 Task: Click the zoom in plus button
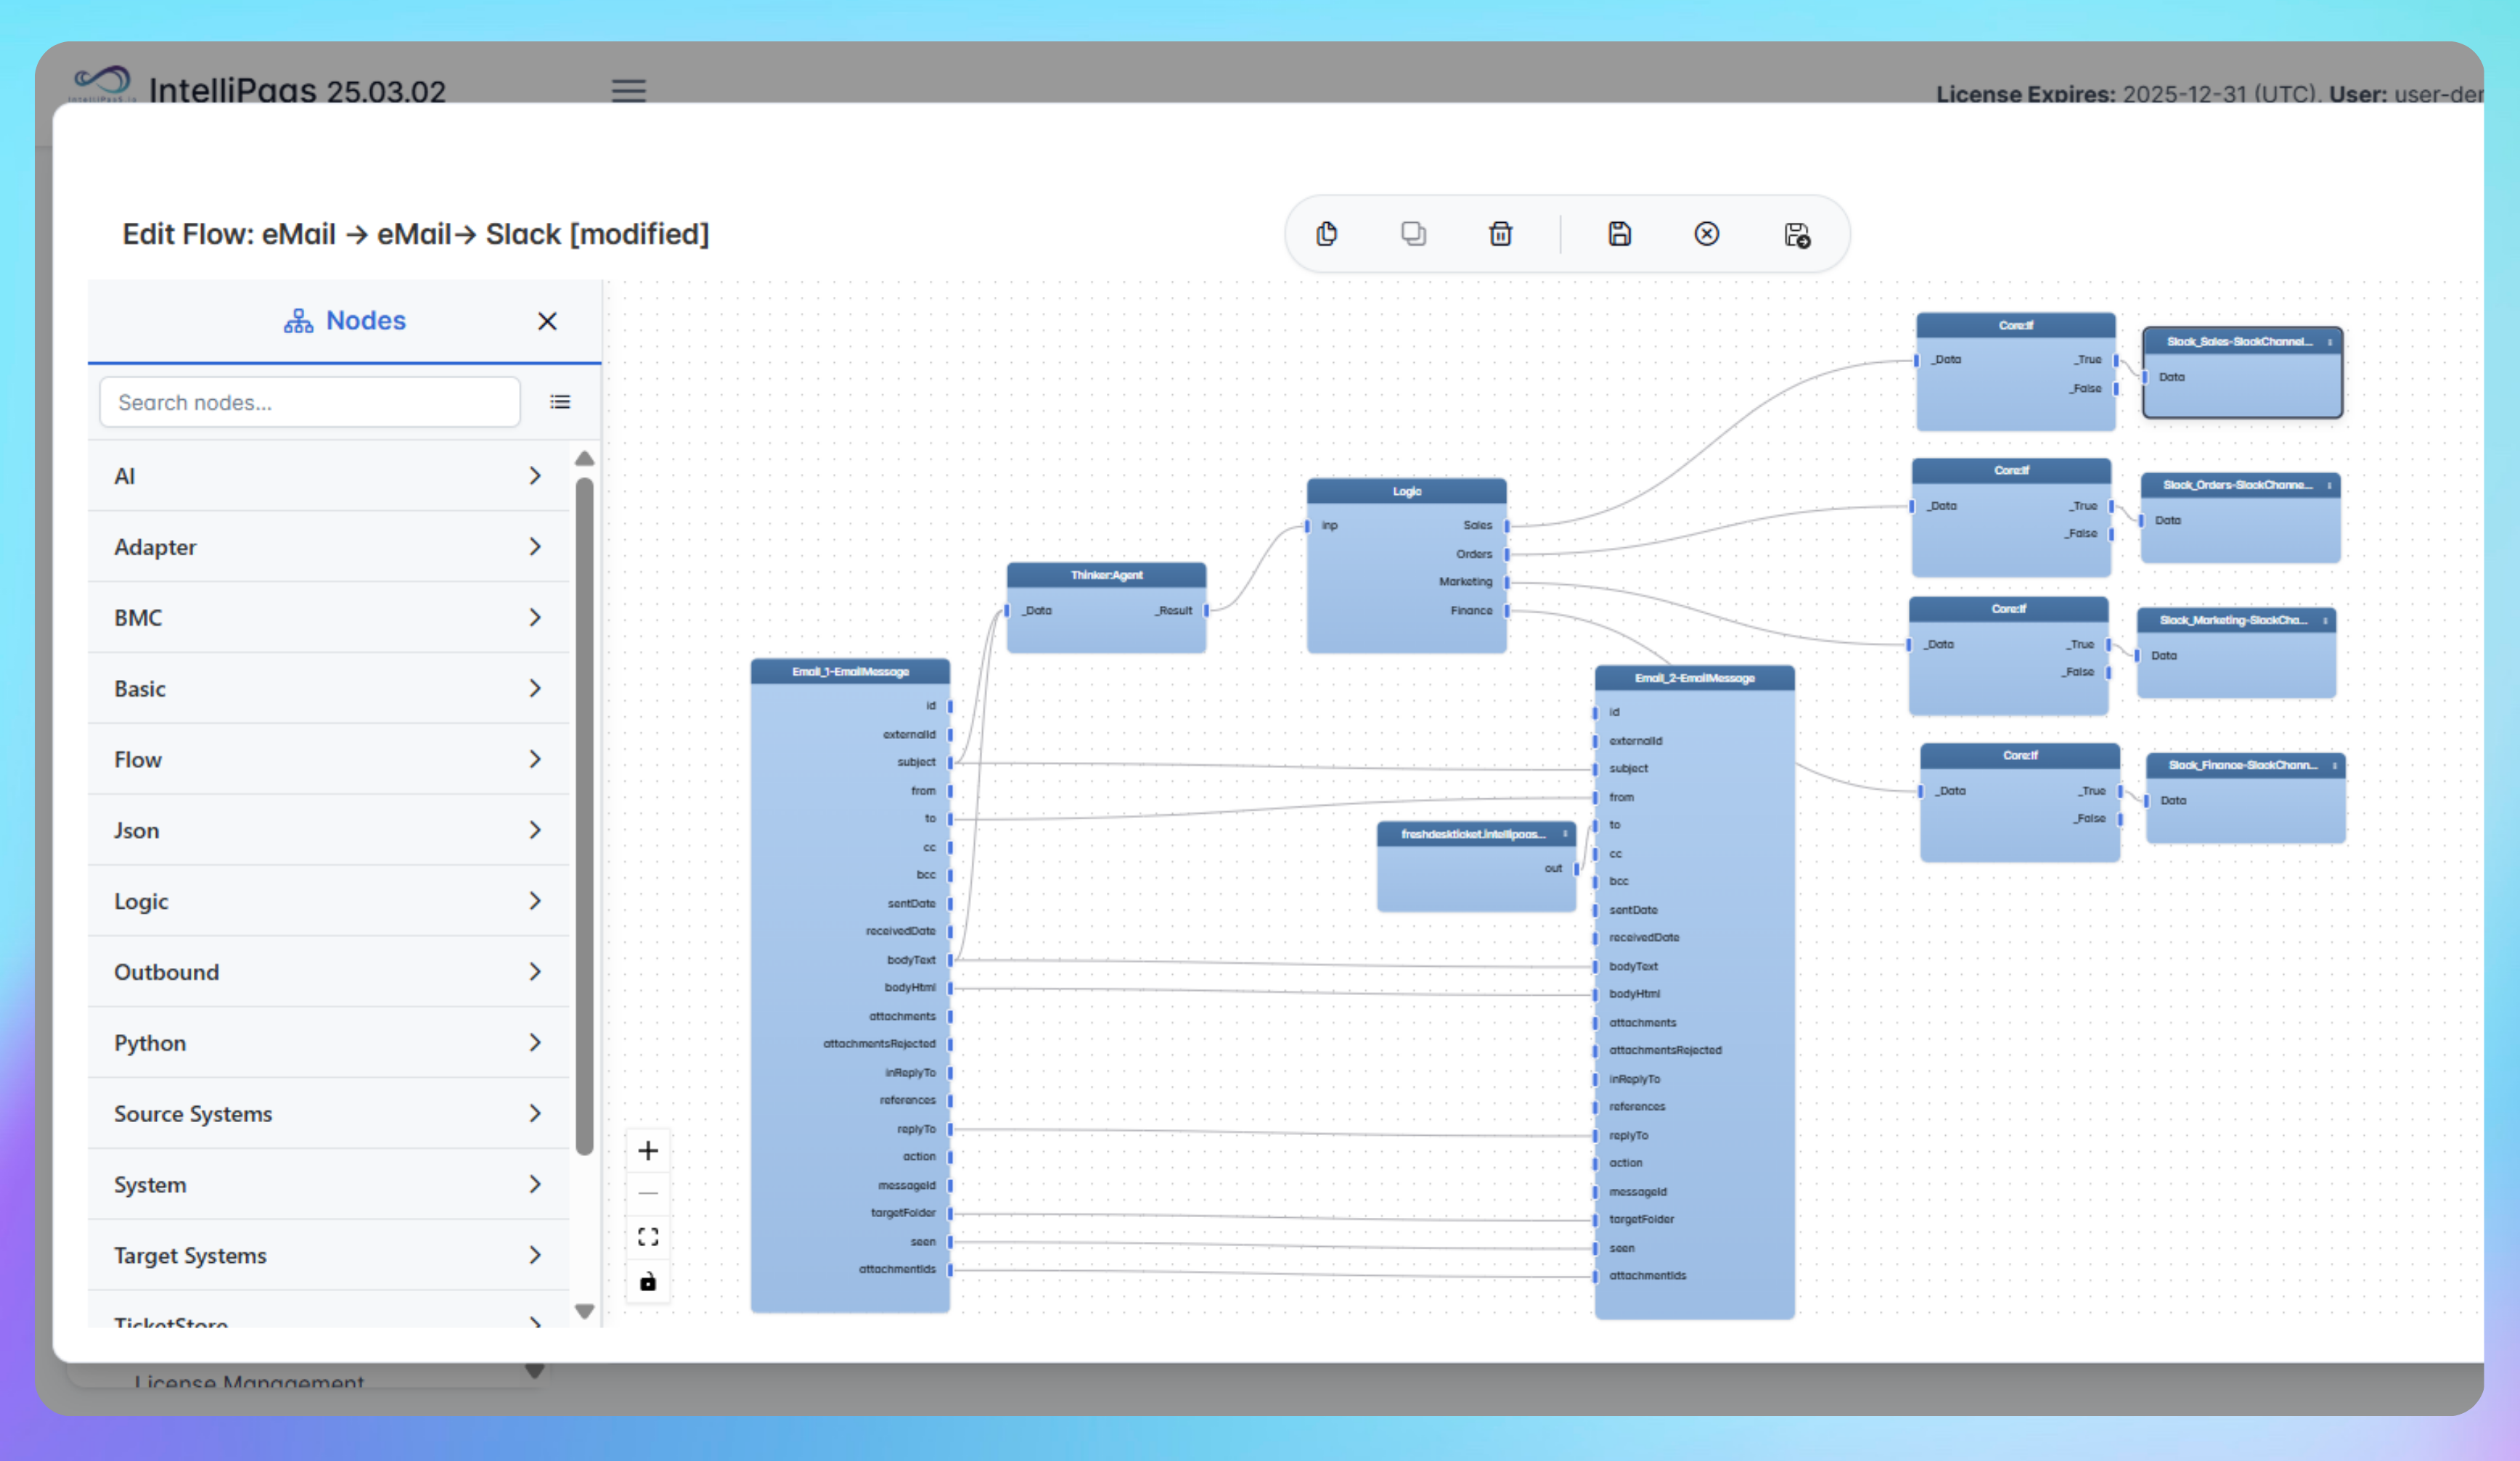648,1151
